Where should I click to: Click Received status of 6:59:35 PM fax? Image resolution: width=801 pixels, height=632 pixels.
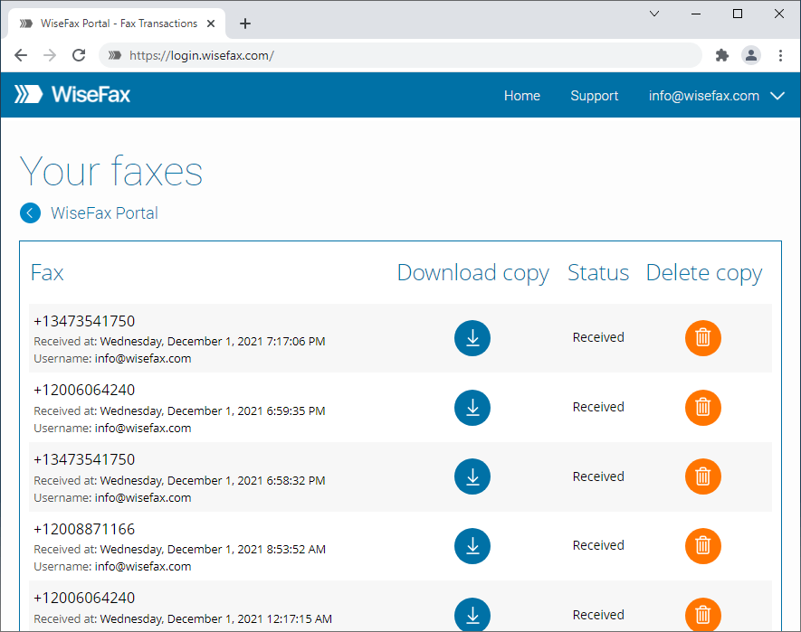598,407
